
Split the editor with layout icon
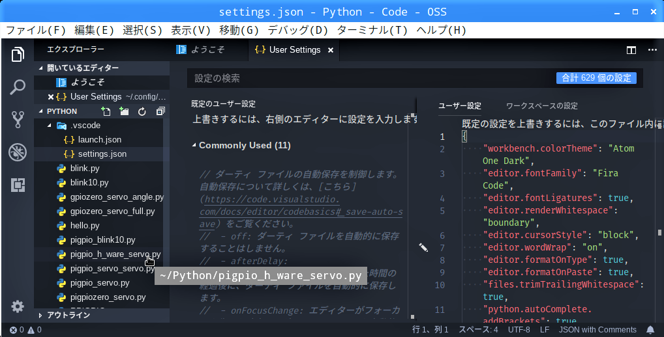pyautogui.click(x=631, y=50)
